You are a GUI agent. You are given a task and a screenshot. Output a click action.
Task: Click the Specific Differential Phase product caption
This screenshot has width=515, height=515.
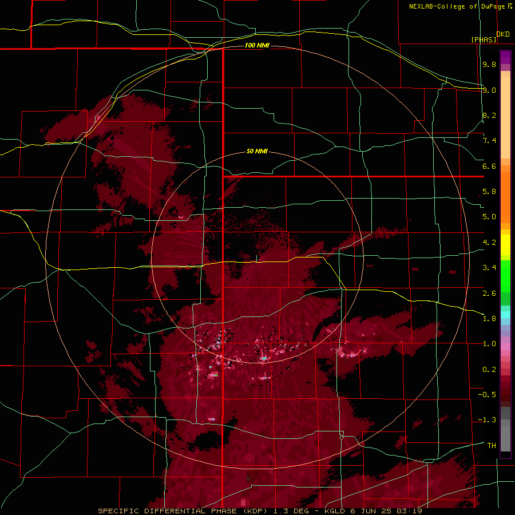pos(260,511)
